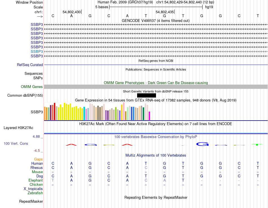This screenshot has width=268, height=208.
Task: Click the Window Position label
Action: (29, 2)
